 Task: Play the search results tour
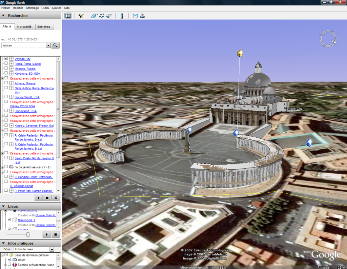pyautogui.click(x=39, y=198)
